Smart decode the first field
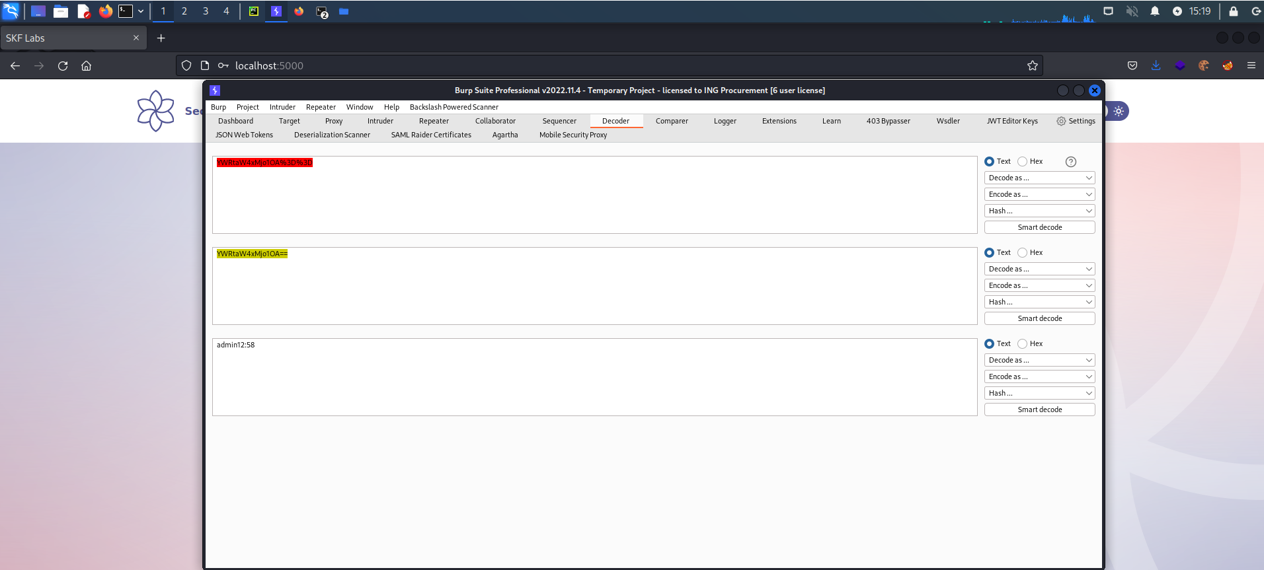This screenshot has height=570, width=1264. [x=1040, y=227]
